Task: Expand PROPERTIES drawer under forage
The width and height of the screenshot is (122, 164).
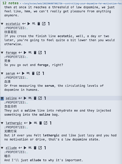Action: pyautogui.click(x=16, y=57)
